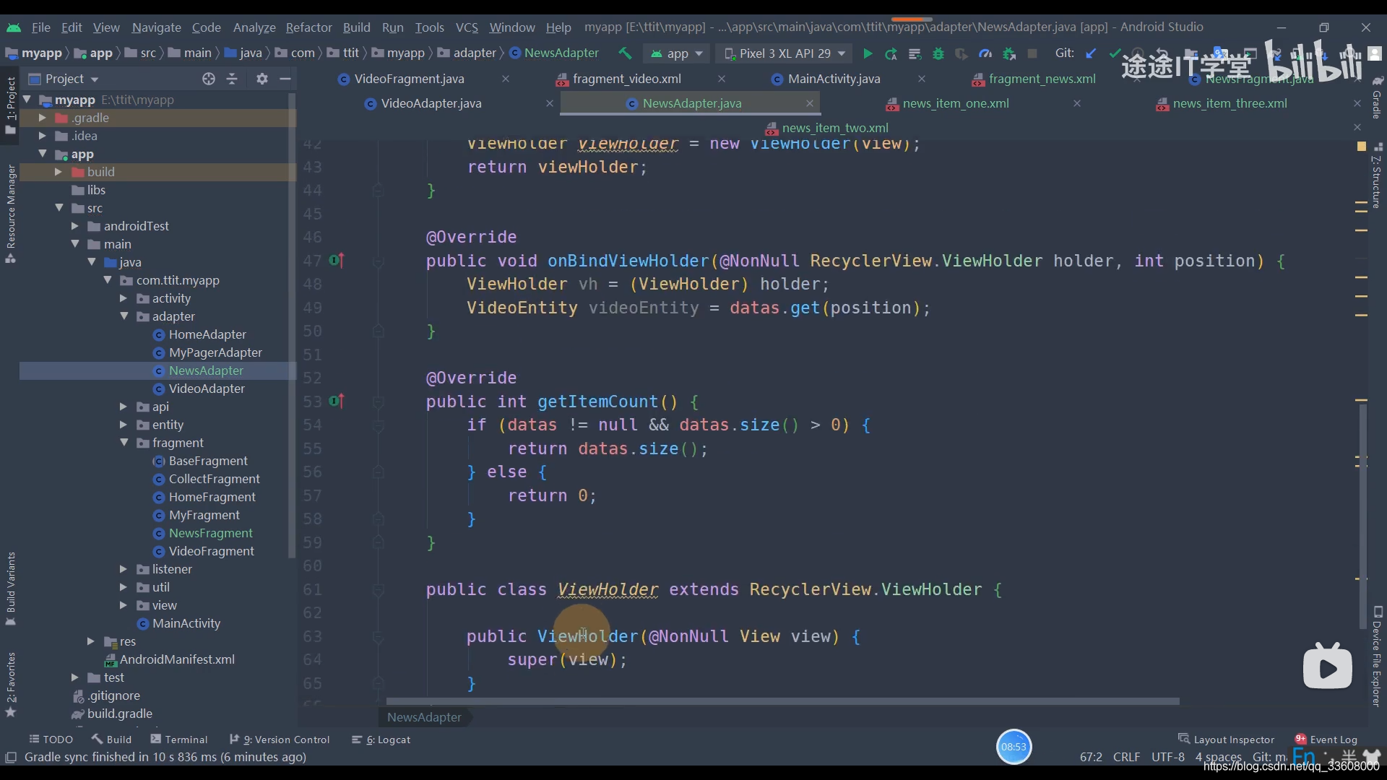Click the CRLF line separator in status bar
Viewport: 1387px width, 780px height.
[x=1126, y=757]
